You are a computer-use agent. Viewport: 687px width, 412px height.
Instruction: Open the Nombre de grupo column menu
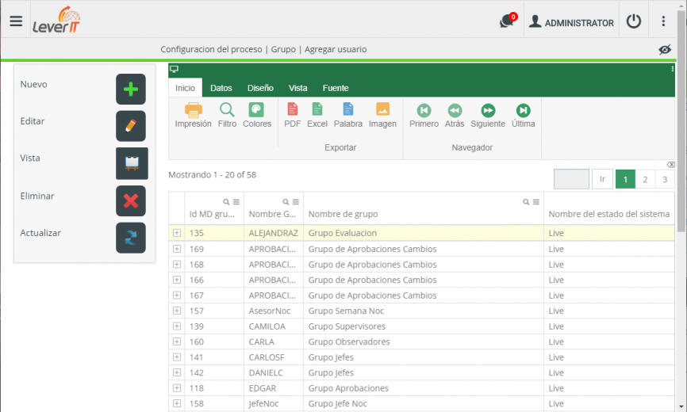pos(535,201)
